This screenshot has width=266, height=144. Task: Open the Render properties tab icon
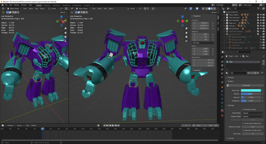point(222,62)
